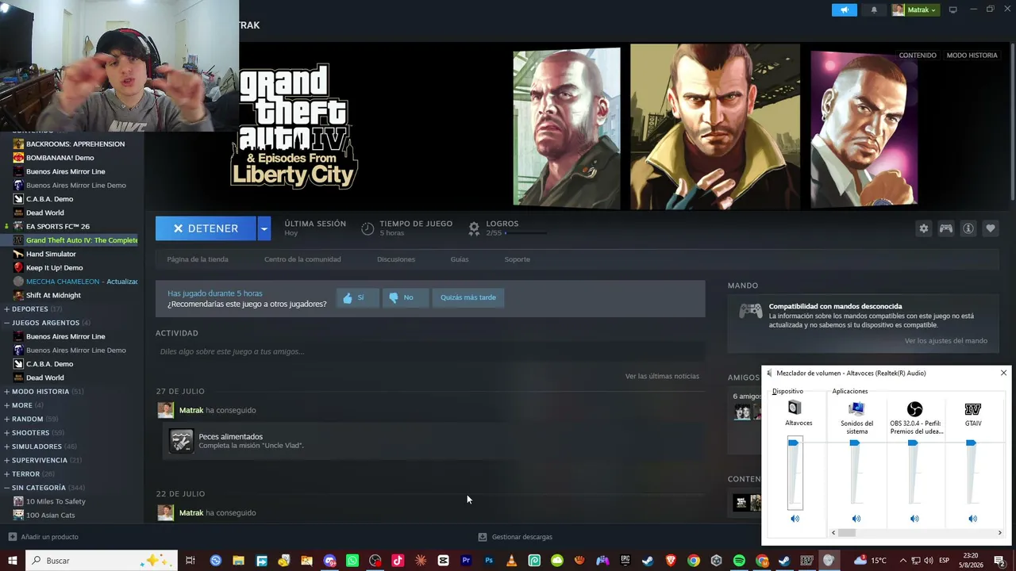Click the activity text field for friends
Image resolution: width=1016 pixels, height=571 pixels.
[x=430, y=351]
